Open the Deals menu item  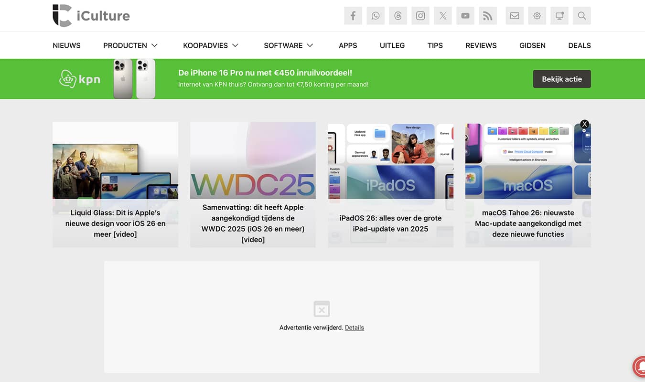[580, 45]
